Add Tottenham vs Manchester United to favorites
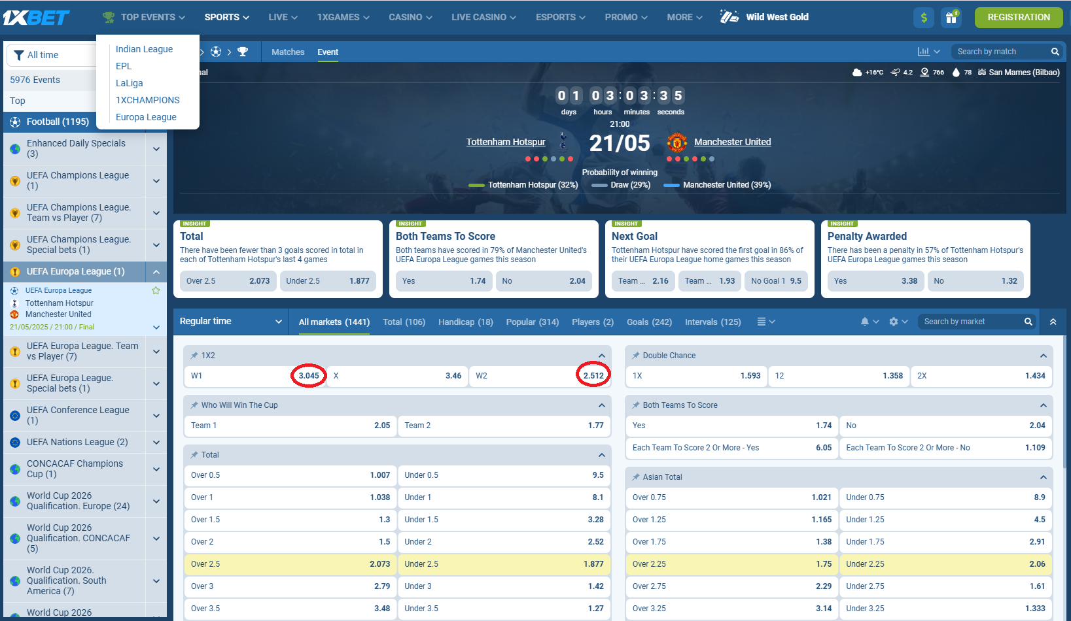 click(x=156, y=290)
